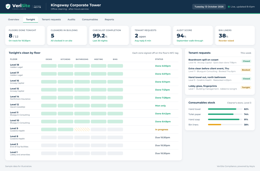
Task: Open the Cleaners in Building card
Action: coord(67,35)
